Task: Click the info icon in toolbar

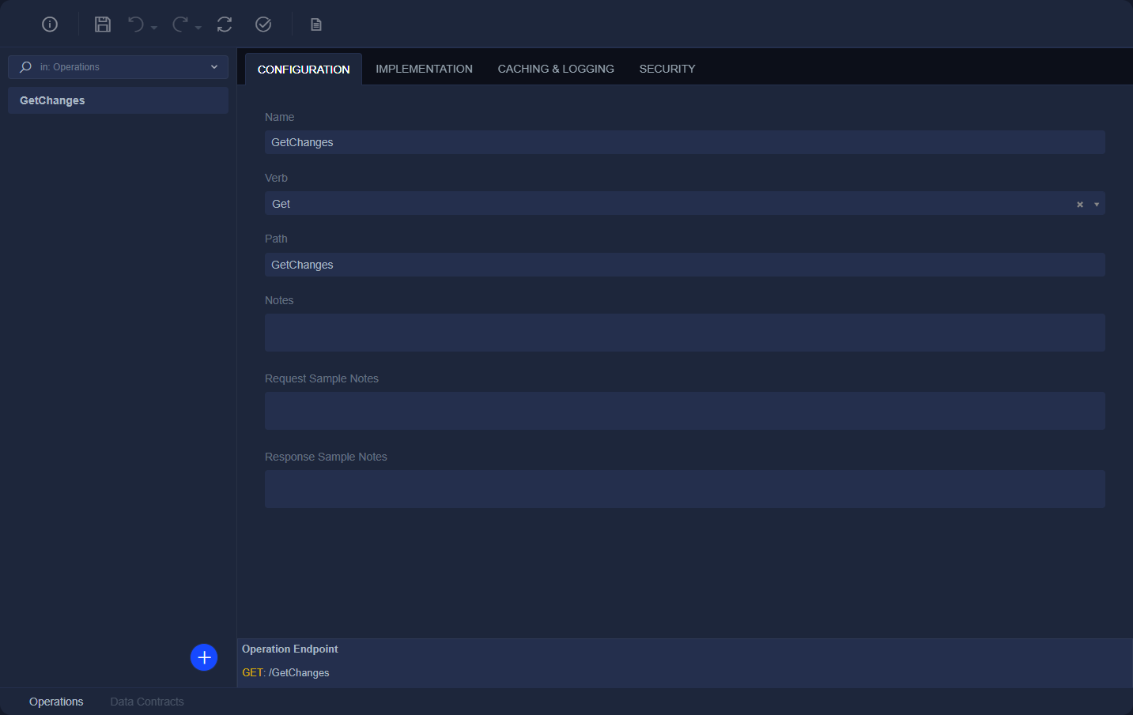Action: point(50,24)
